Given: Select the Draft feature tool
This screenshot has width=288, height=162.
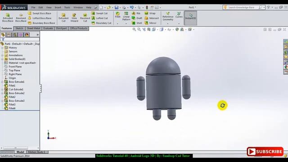Looking at the screenshot, I should 137,18.
